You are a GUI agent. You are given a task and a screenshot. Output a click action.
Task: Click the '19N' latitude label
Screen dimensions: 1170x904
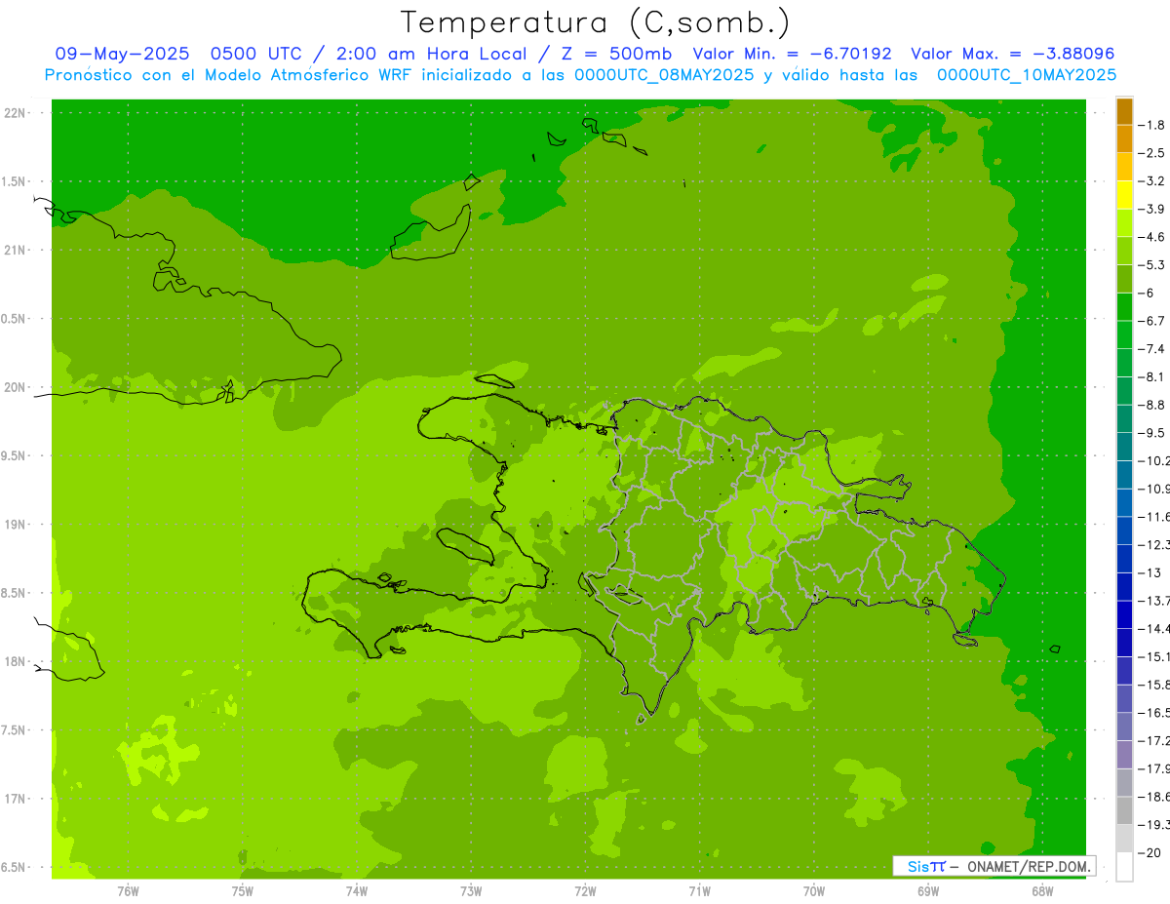click(x=16, y=525)
